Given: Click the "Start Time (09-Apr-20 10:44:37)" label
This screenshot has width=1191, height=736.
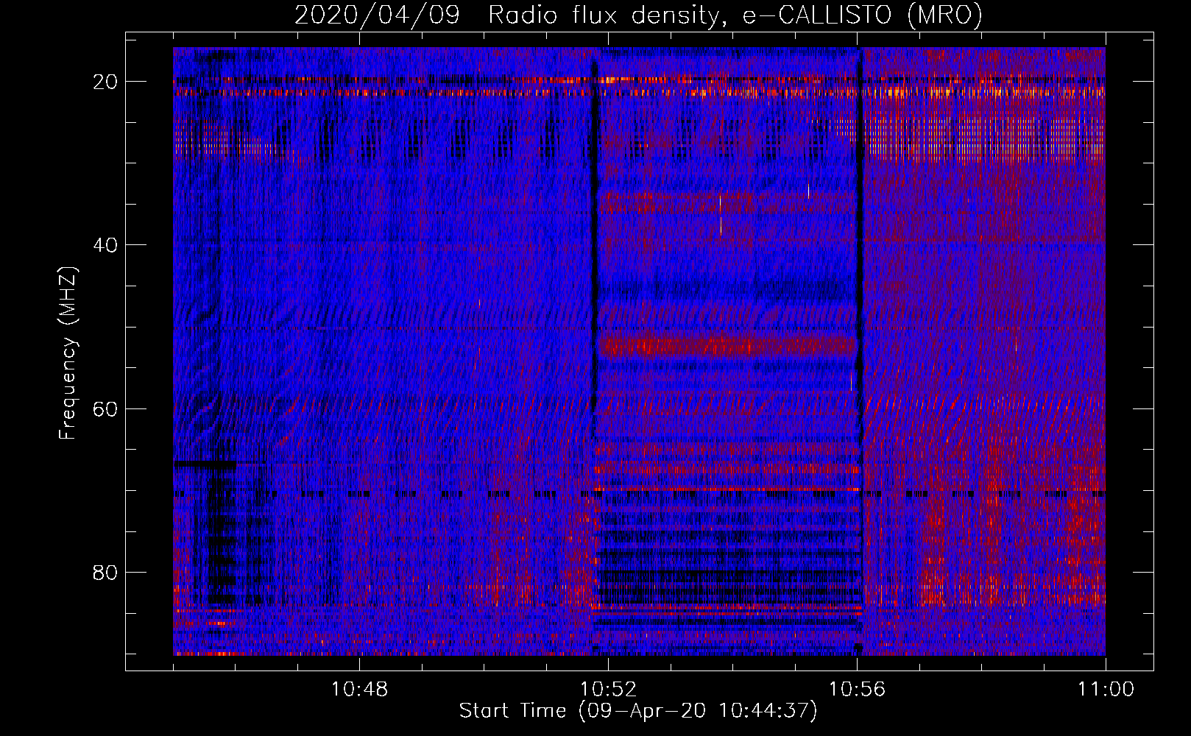Looking at the screenshot, I should 638,711.
